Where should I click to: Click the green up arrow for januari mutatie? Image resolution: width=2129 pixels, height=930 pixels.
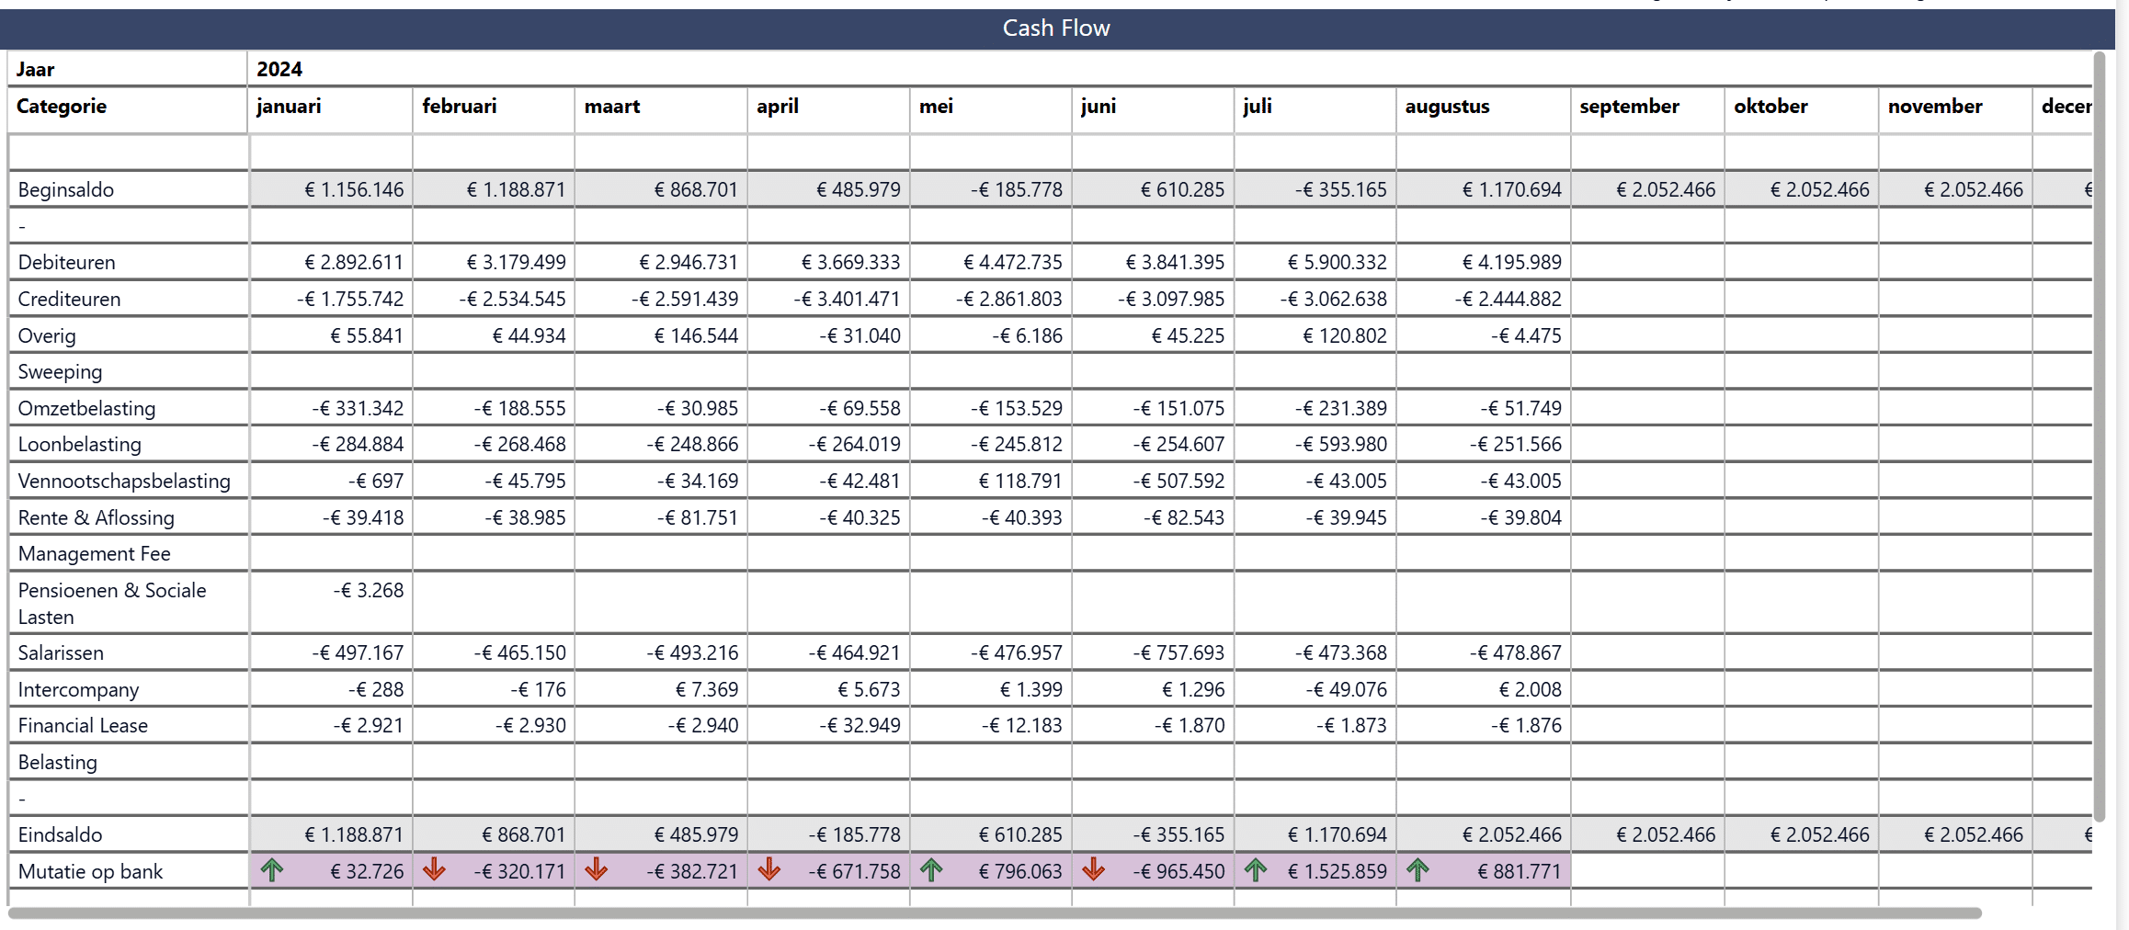click(272, 870)
